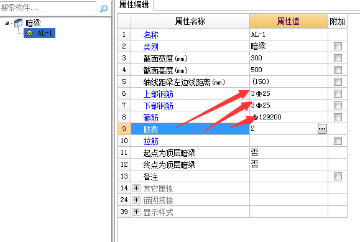Tick the 附加 checkbox for 箍筋
Viewport: 360px width, 242px height.
338,117
